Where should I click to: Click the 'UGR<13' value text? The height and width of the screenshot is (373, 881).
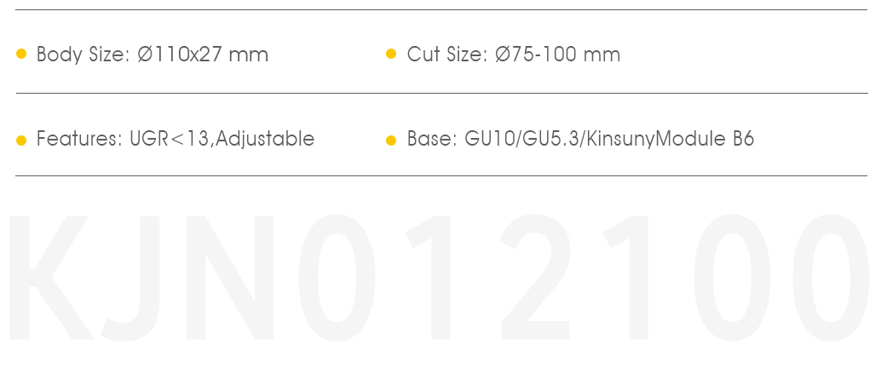[x=169, y=138]
